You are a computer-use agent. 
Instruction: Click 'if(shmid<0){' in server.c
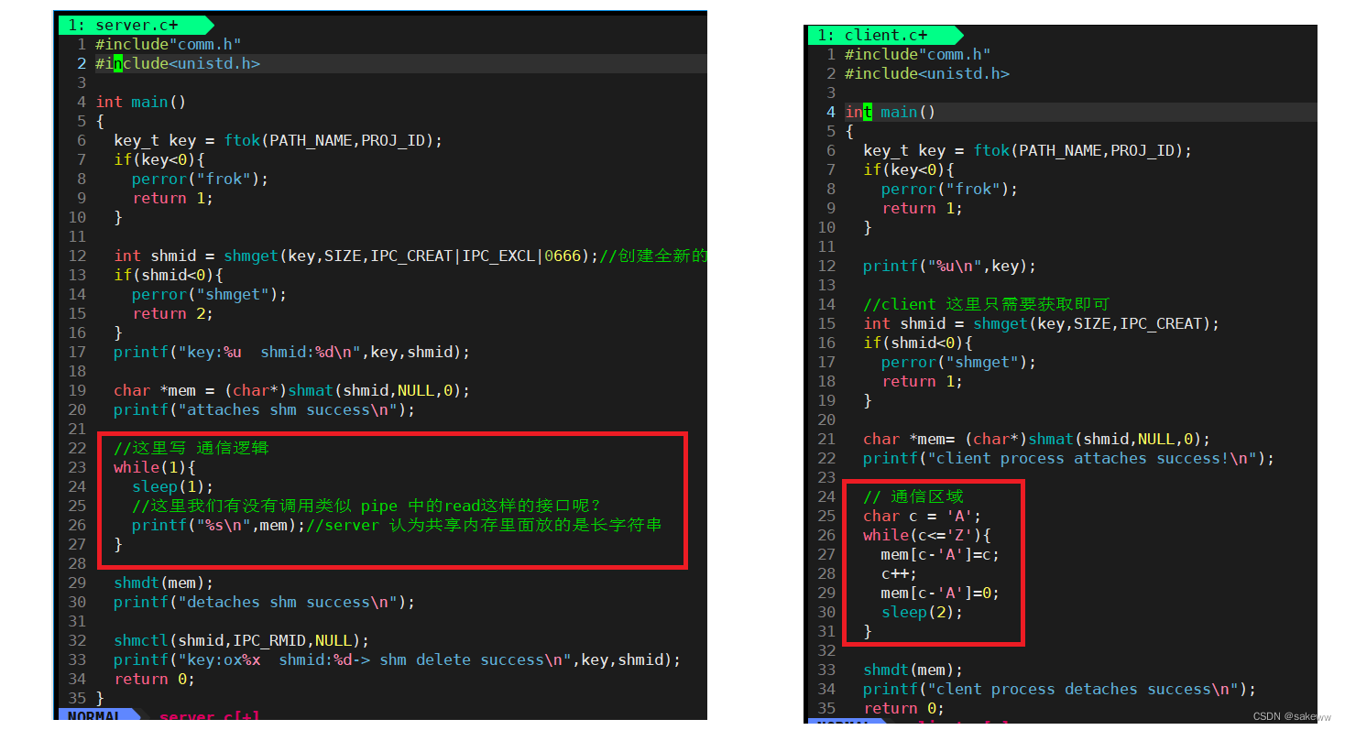(169, 275)
